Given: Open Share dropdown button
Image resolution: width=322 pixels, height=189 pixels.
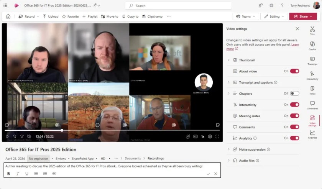Looking at the screenshot, I should coord(303,16).
